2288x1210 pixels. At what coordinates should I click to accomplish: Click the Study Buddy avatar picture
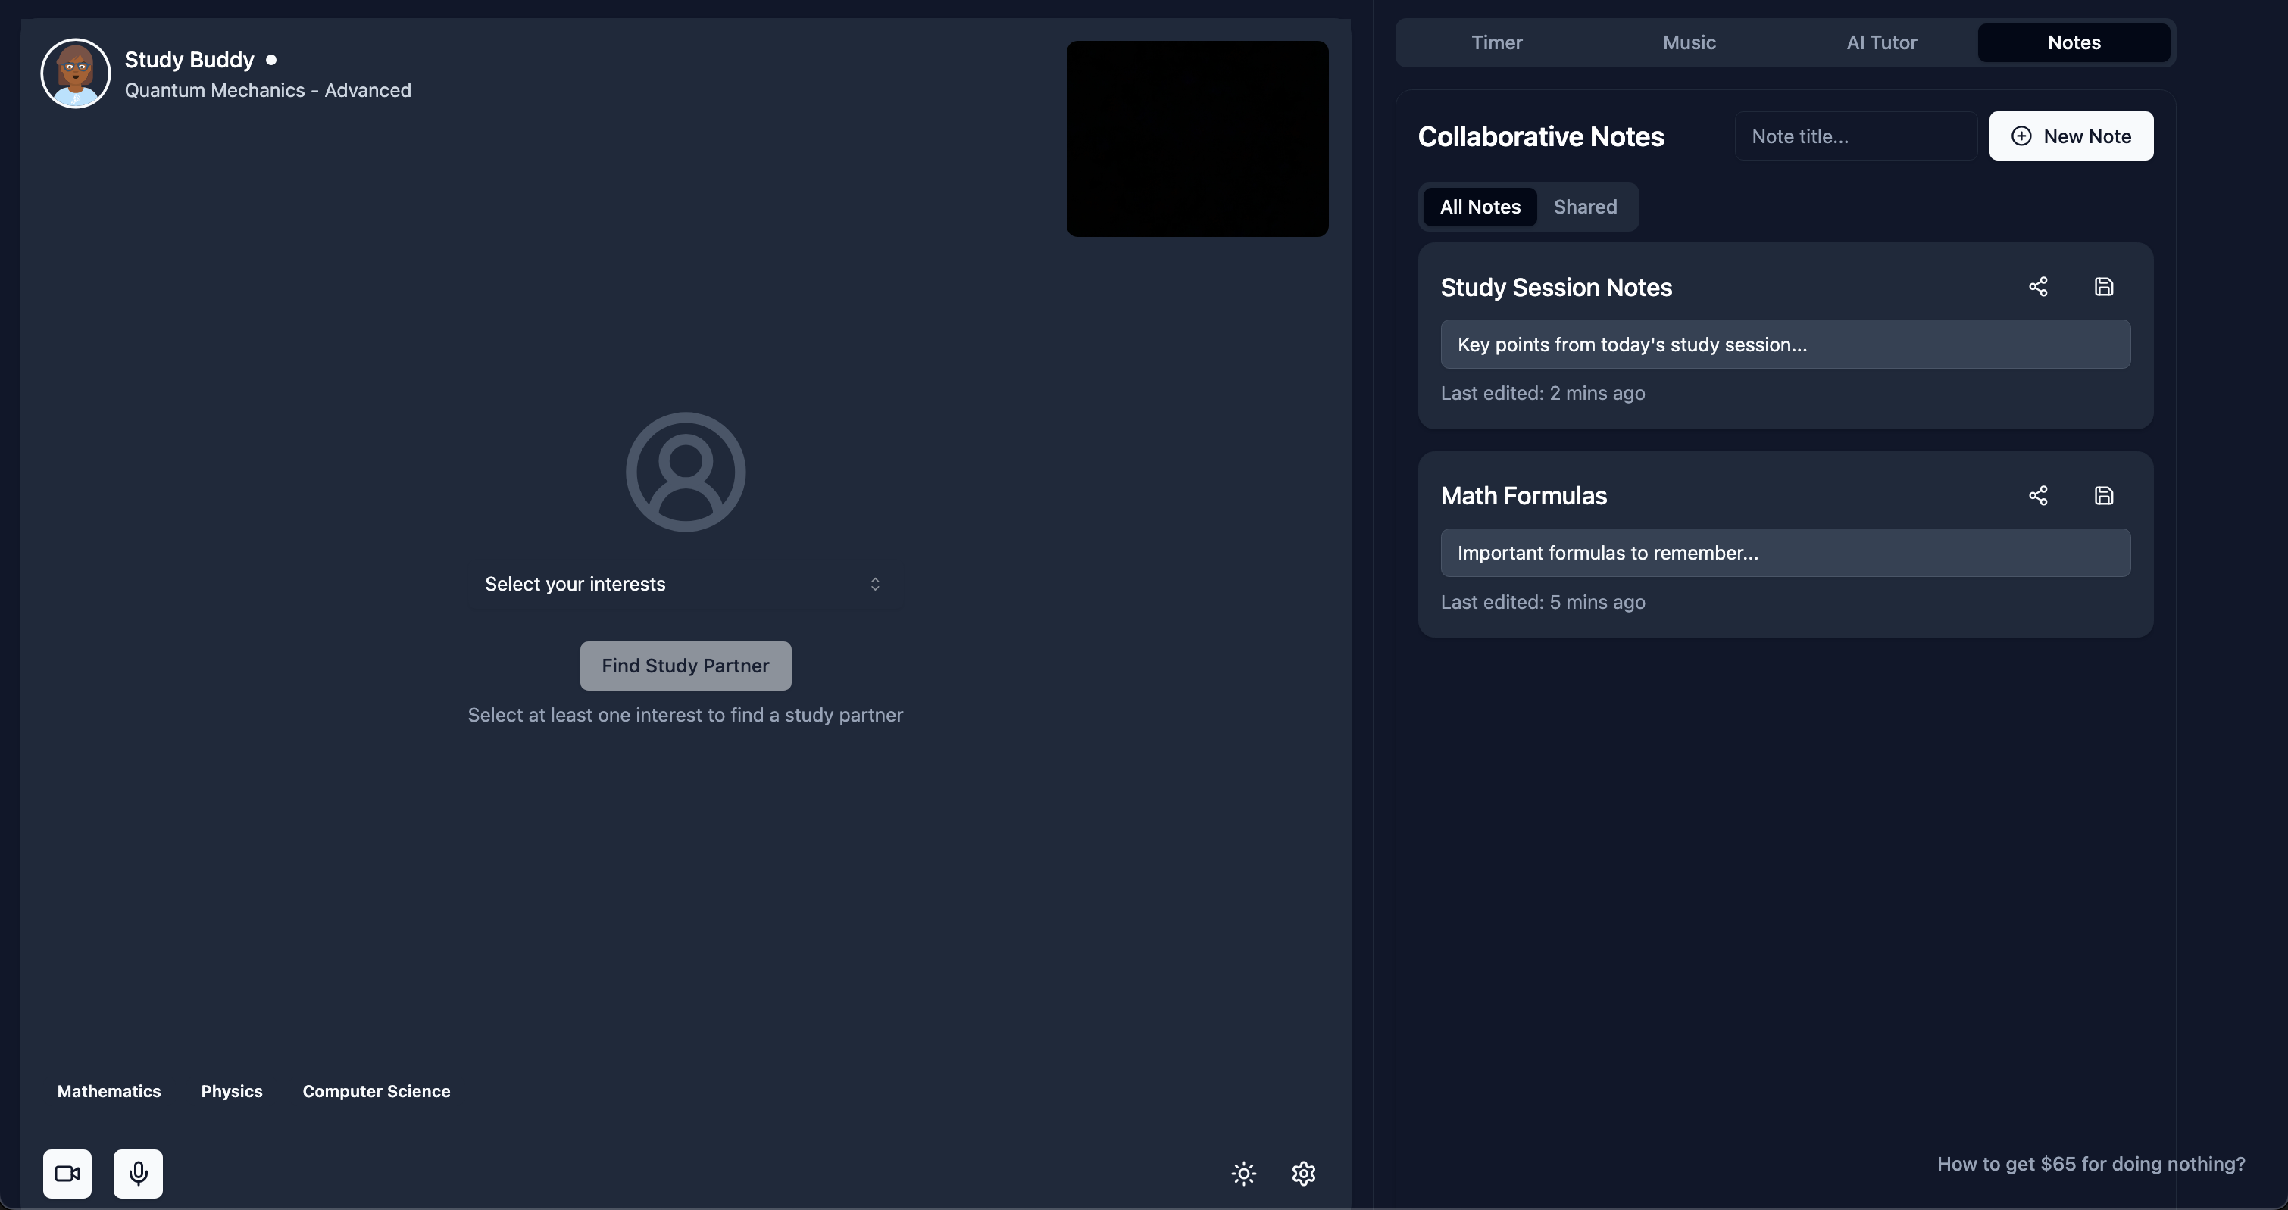click(76, 73)
